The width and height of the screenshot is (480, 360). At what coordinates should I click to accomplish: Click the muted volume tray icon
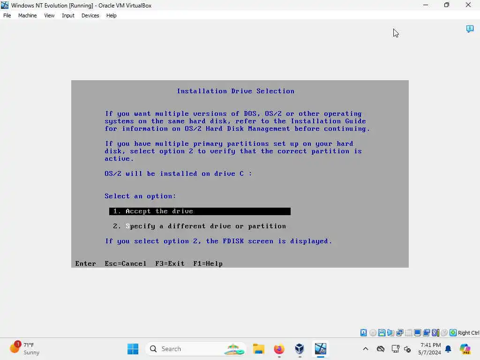pos(407,349)
